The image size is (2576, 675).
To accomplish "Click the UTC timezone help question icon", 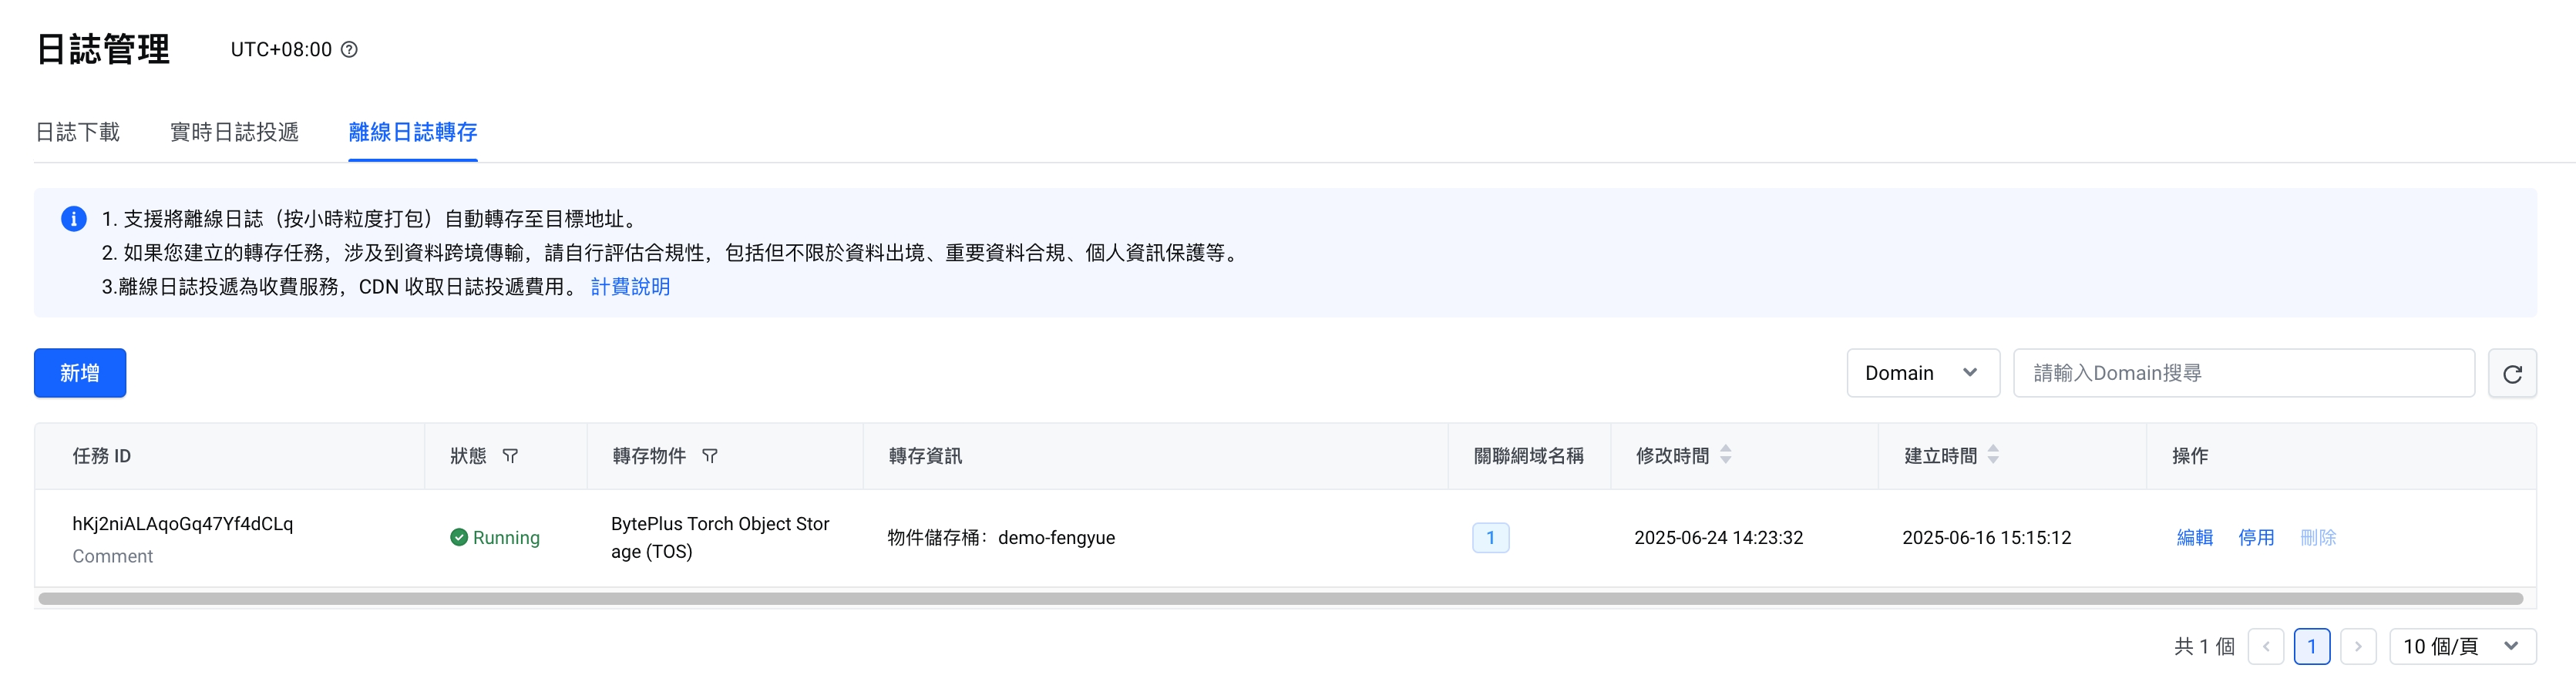I will 349,50.
